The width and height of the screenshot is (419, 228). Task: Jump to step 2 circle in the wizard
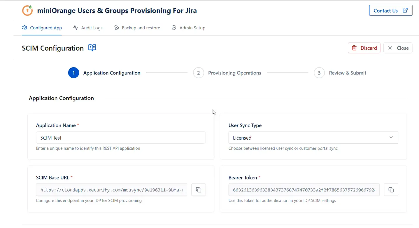(x=199, y=73)
